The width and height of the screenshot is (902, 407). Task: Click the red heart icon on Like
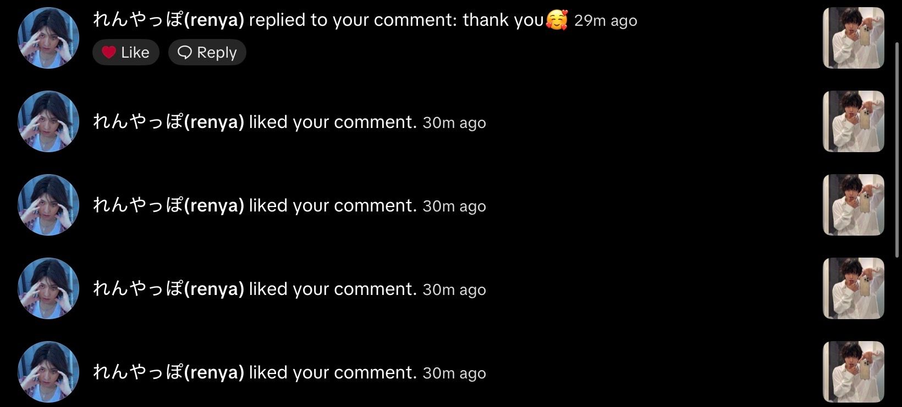click(x=109, y=52)
